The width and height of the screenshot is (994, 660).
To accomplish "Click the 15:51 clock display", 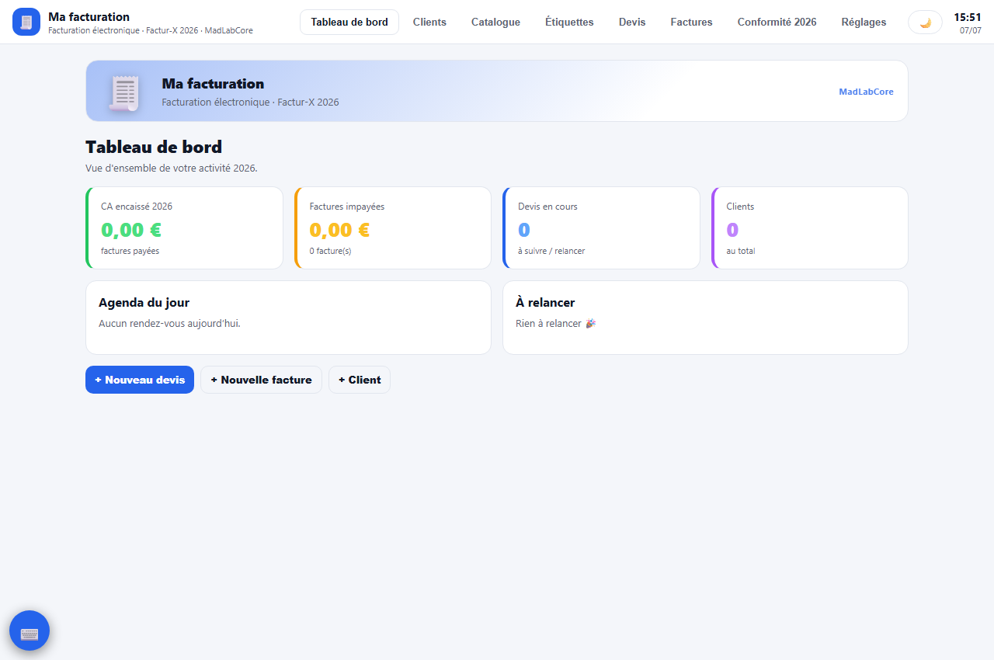I will (x=968, y=17).
